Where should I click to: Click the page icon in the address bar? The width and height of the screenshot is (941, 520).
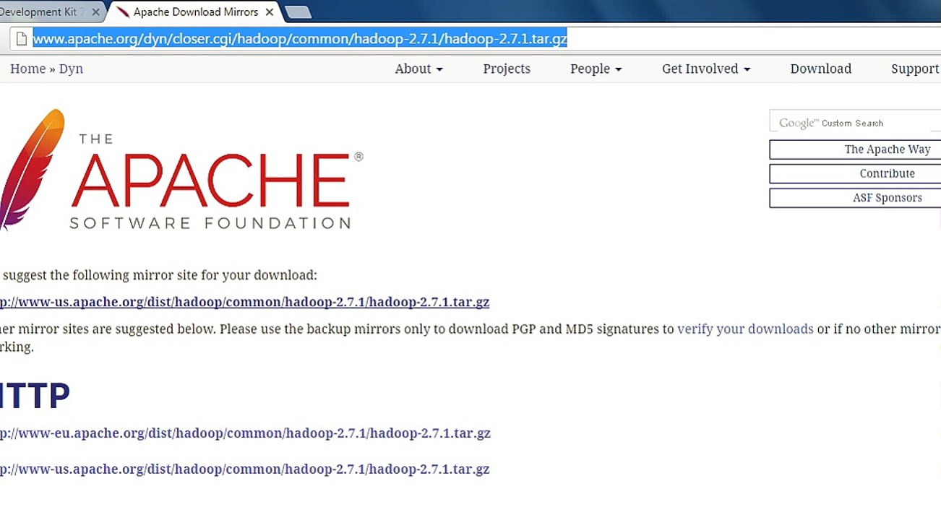point(22,39)
